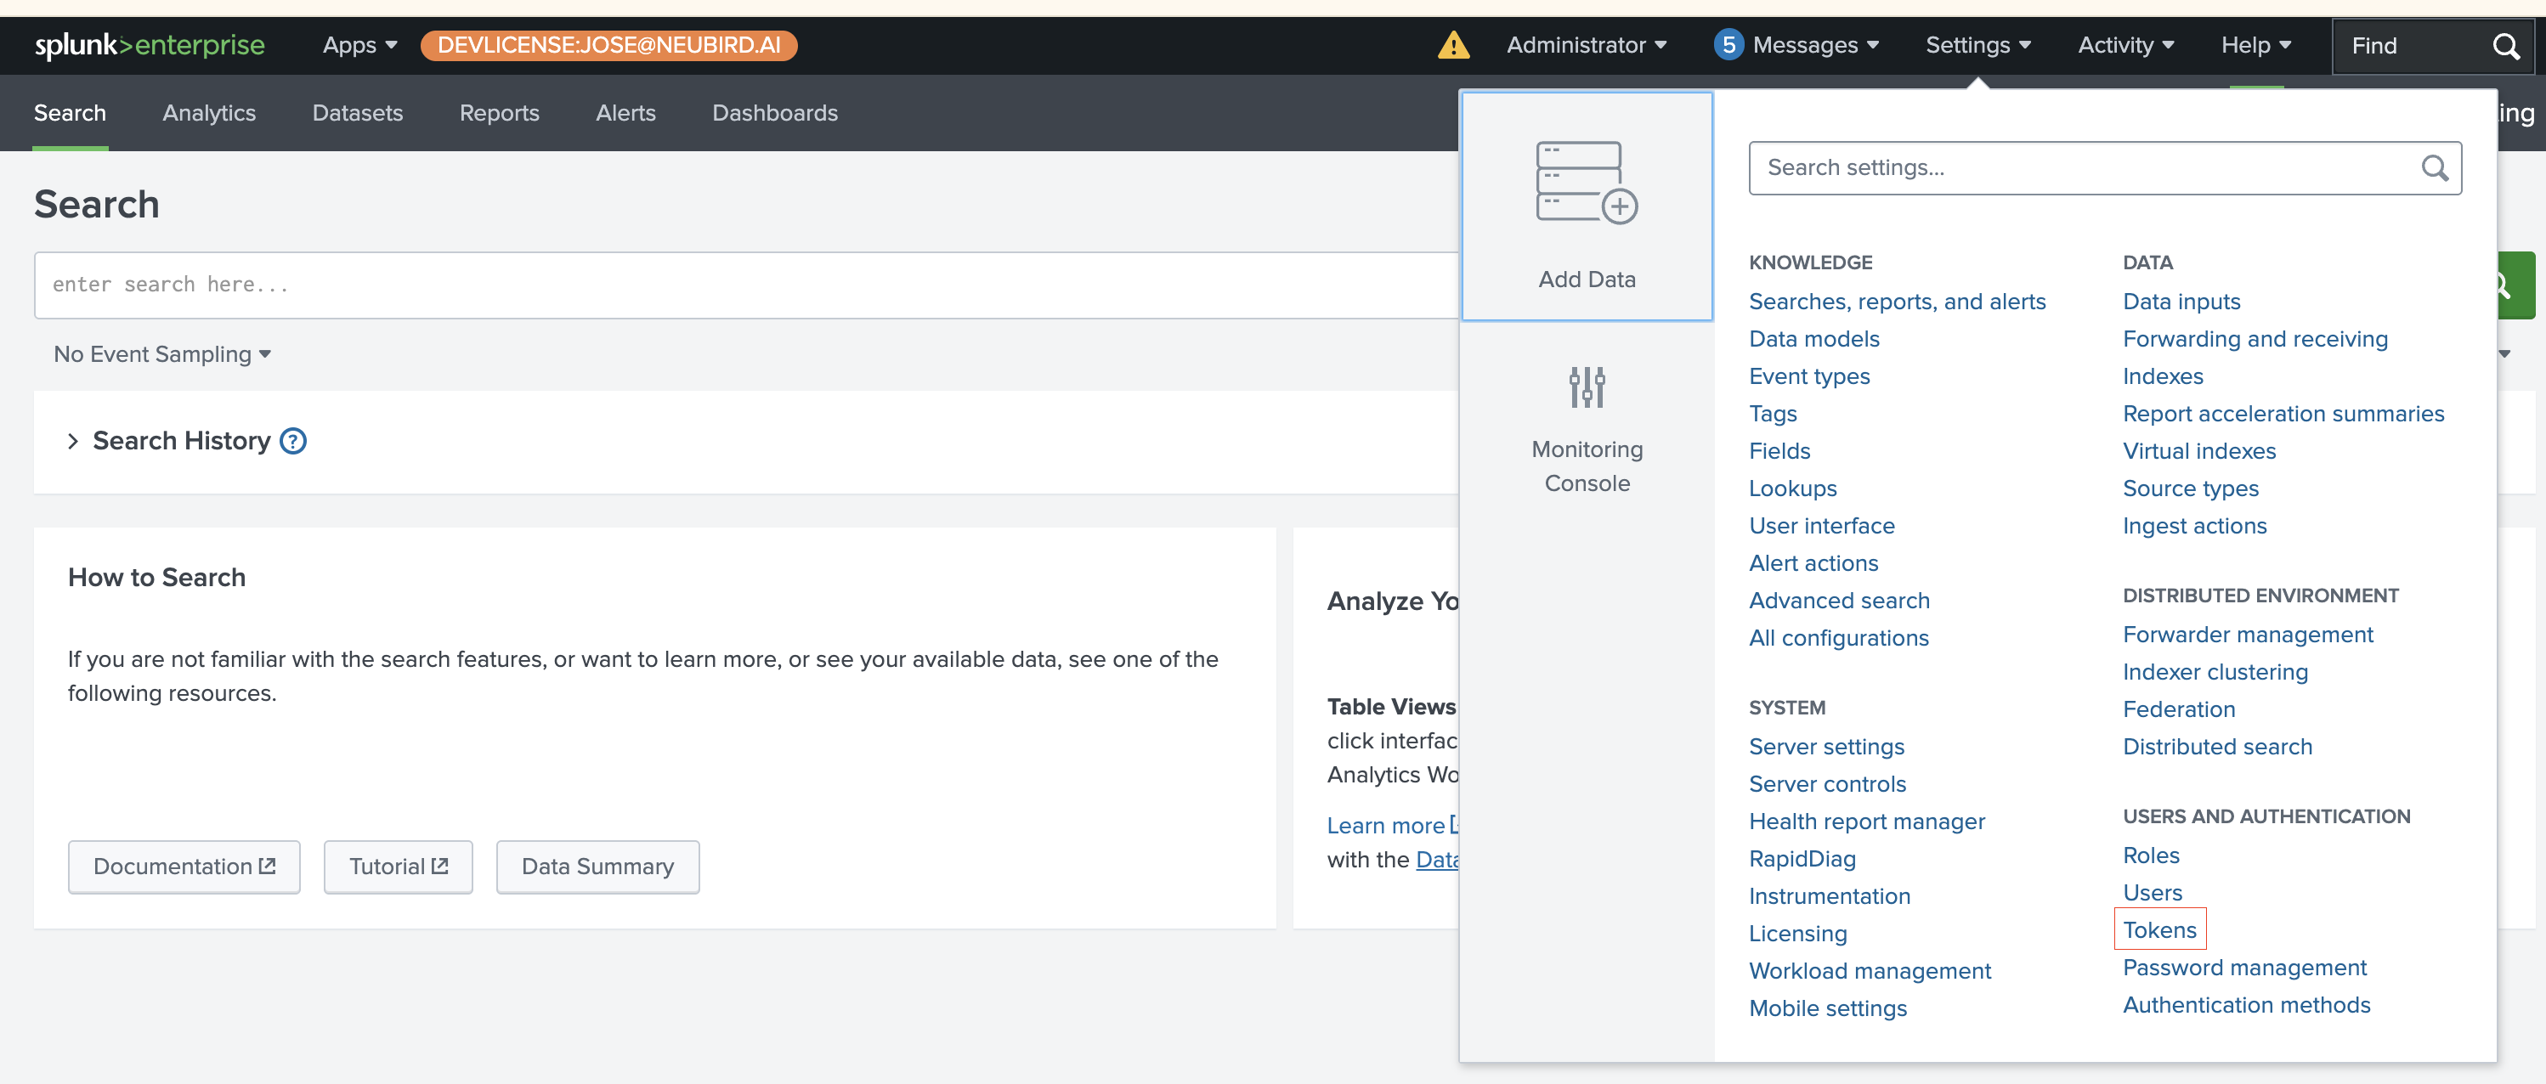Screen dimensions: 2546x1084
Task: Collapse the Settings dropdown
Action: (1977, 46)
